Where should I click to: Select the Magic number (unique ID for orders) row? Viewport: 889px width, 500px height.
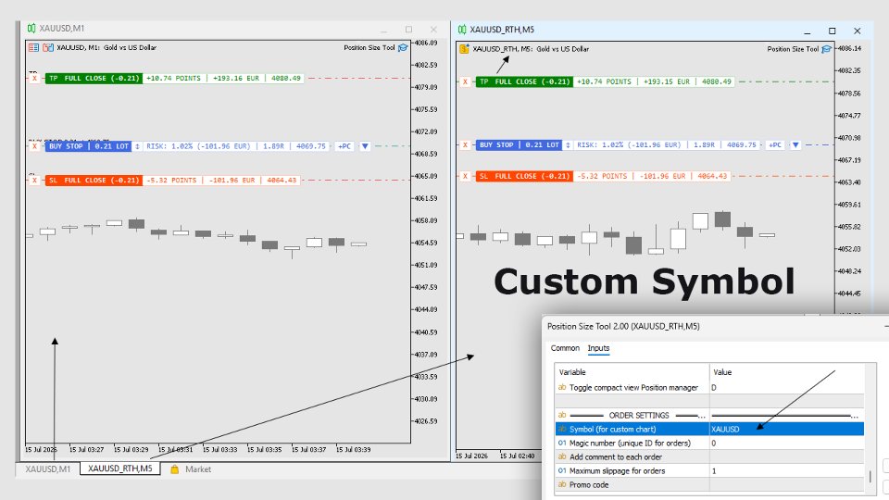tap(709, 443)
